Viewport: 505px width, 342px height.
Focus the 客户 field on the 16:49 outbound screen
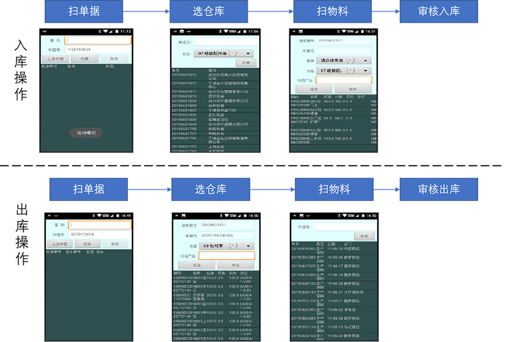100,225
